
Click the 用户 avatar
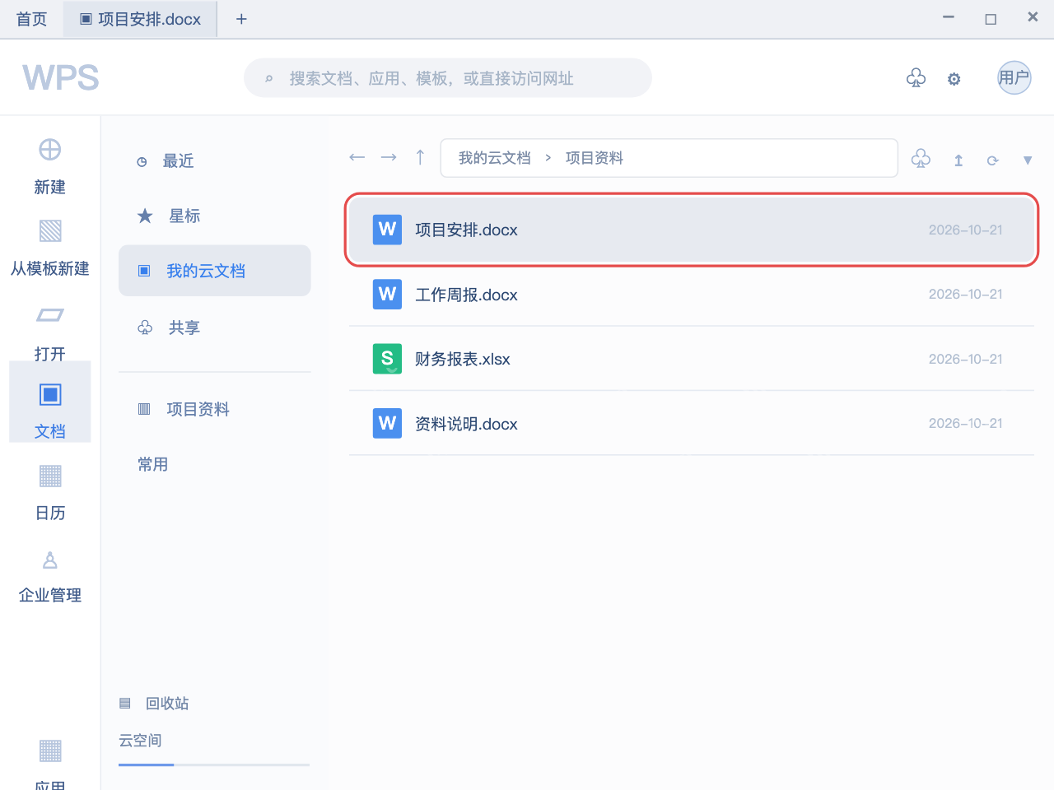pos(1014,77)
